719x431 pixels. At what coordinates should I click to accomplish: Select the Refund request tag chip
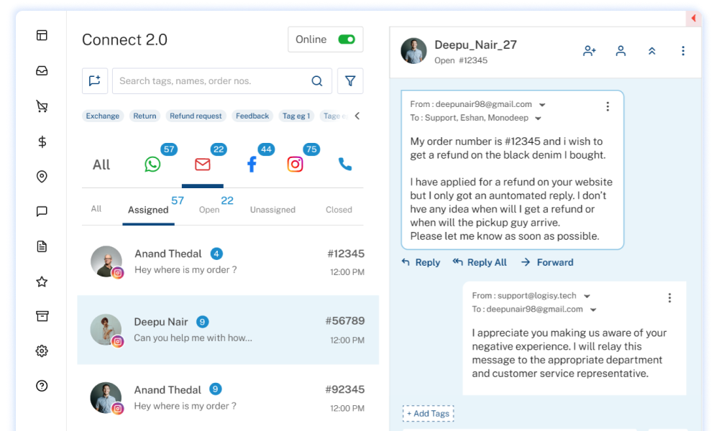point(196,116)
